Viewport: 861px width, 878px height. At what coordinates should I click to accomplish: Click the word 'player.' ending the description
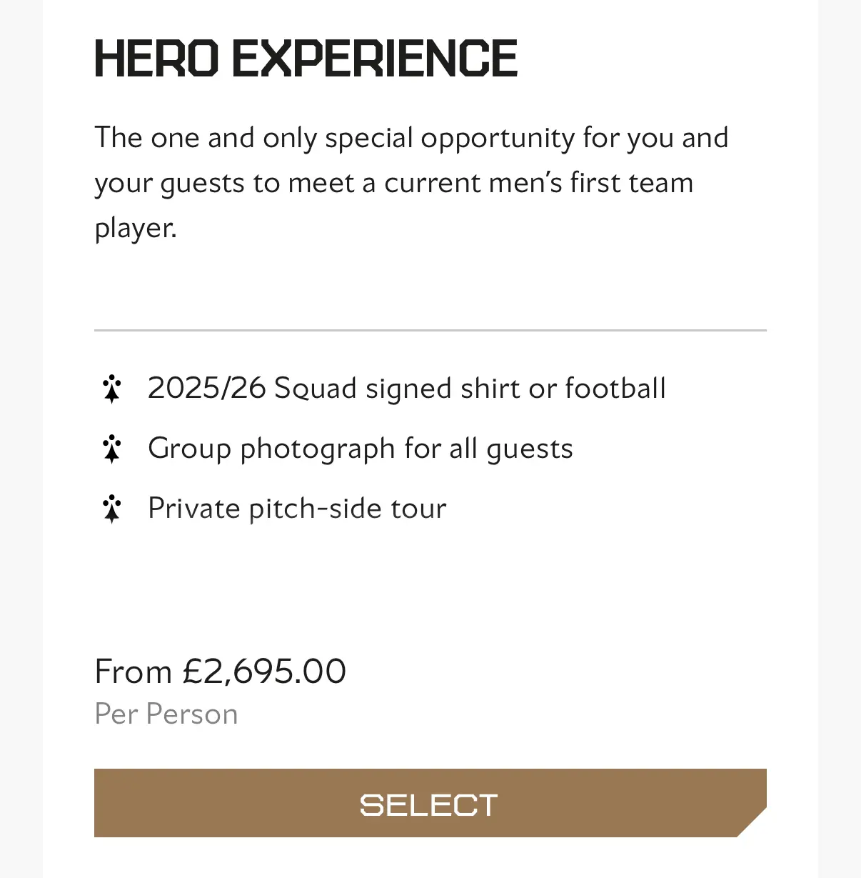pyautogui.click(x=136, y=229)
